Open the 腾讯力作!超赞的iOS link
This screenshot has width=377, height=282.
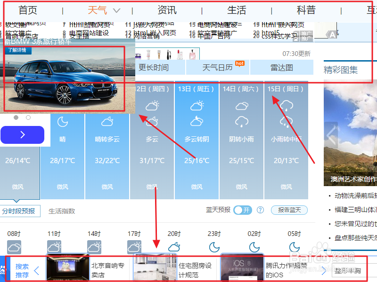point(286,270)
